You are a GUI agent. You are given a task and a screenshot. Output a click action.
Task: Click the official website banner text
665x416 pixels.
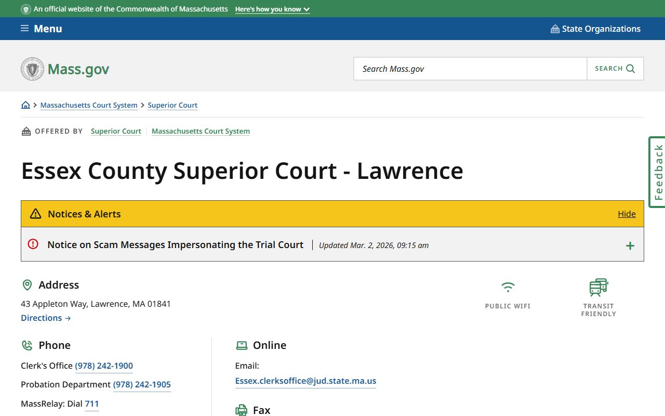pyautogui.click(x=131, y=9)
